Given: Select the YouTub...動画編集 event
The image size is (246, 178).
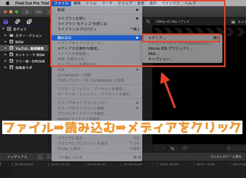Looking at the screenshot, I should [24, 48].
